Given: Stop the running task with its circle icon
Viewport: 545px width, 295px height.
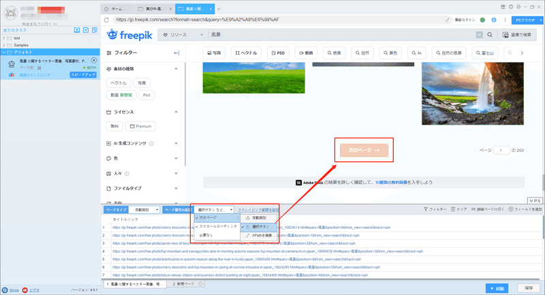Looking at the screenshot, I should (94, 61).
